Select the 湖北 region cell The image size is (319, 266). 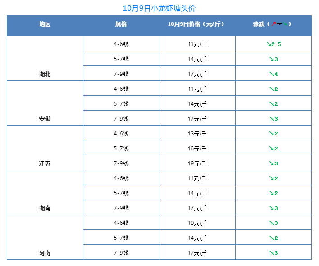coord(45,74)
